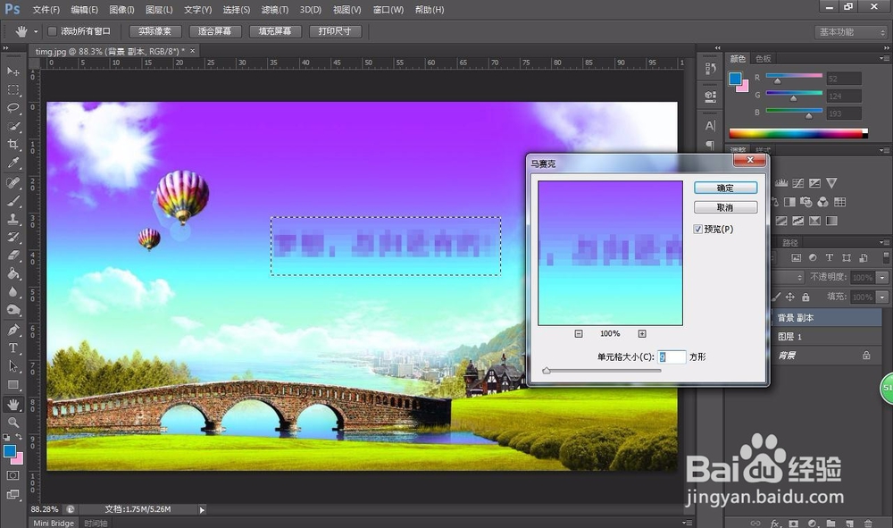Open Adjustments panel flyout menu

click(883, 150)
